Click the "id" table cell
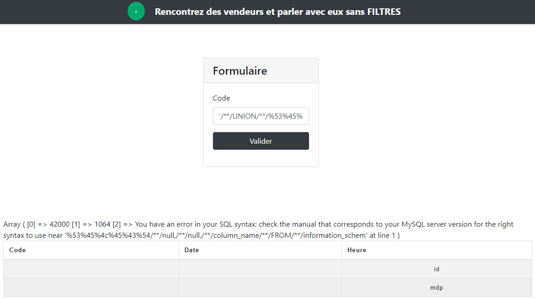This screenshot has width=535, height=299. pyautogui.click(x=436, y=269)
